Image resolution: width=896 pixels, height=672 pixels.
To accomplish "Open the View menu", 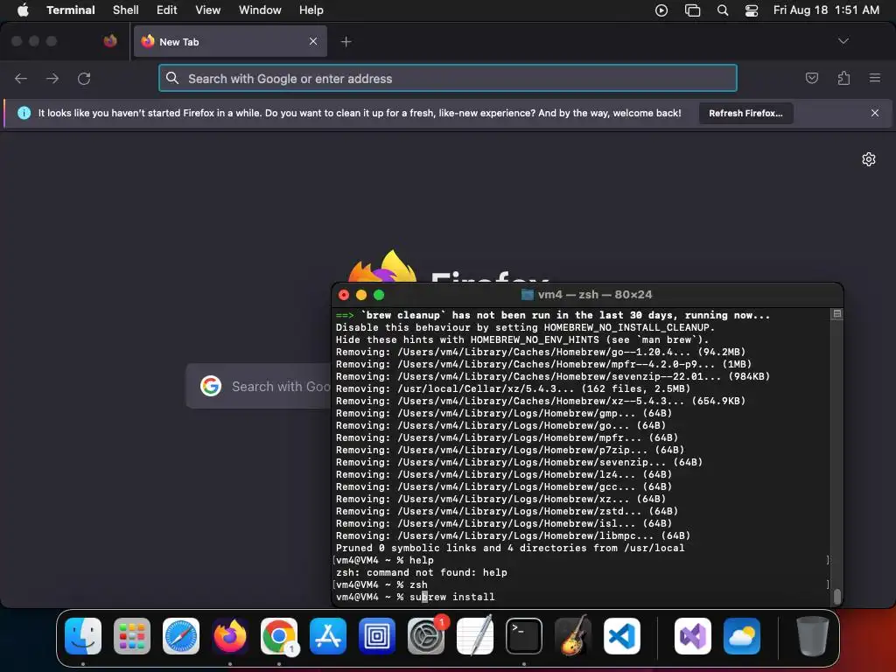I will pos(208,10).
